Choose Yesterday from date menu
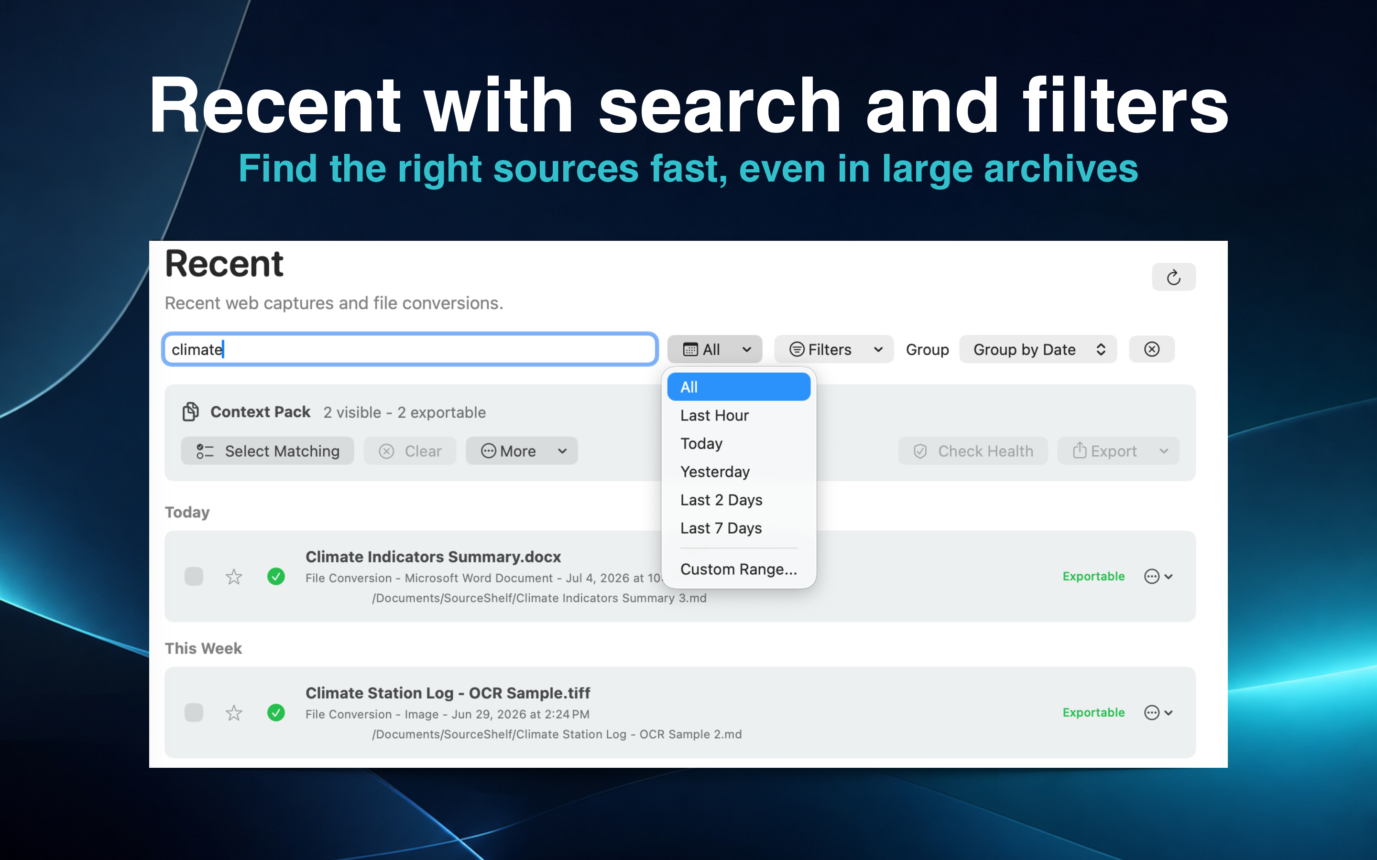Screen dimensions: 1377x860 [739, 472]
